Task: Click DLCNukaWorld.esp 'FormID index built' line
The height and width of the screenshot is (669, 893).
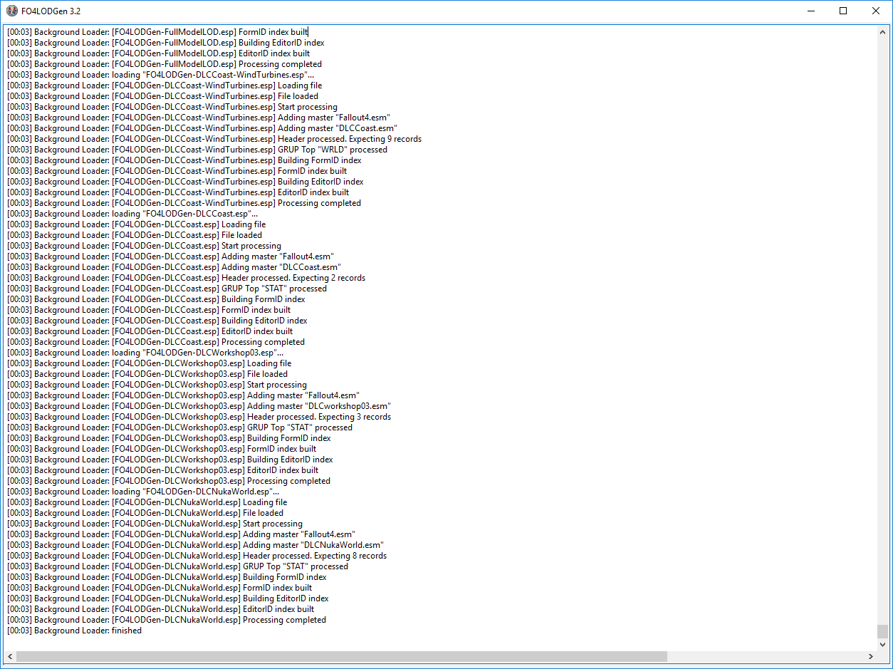Action: (x=160, y=588)
